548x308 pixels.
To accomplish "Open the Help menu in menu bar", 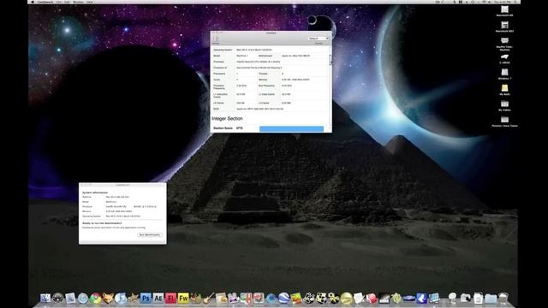I will coord(90,2).
